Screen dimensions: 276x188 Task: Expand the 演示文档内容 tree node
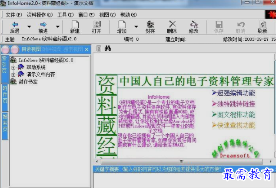(x=13, y=75)
